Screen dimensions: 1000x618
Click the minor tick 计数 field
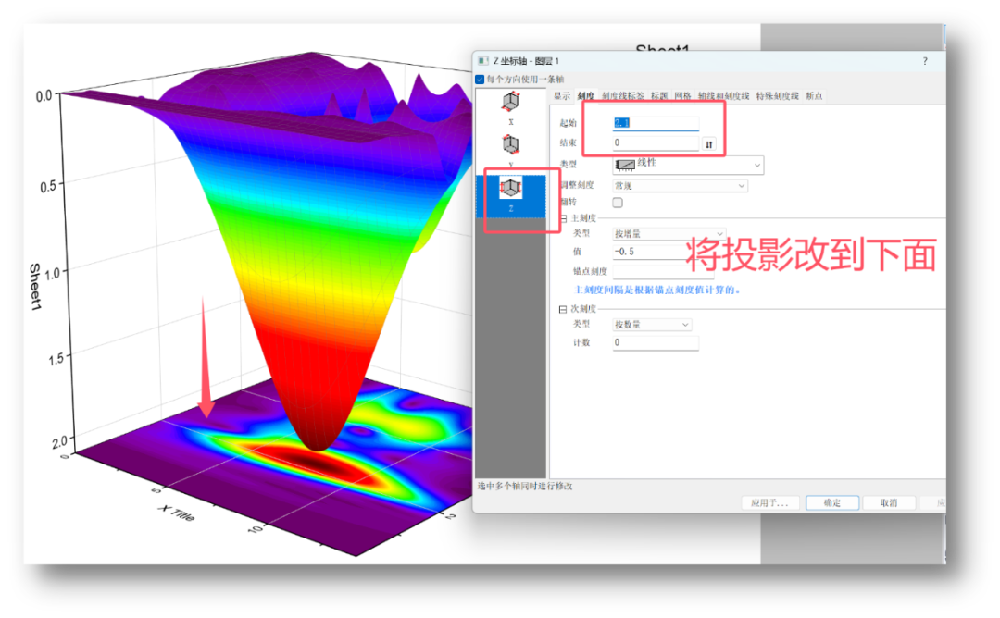[656, 342]
